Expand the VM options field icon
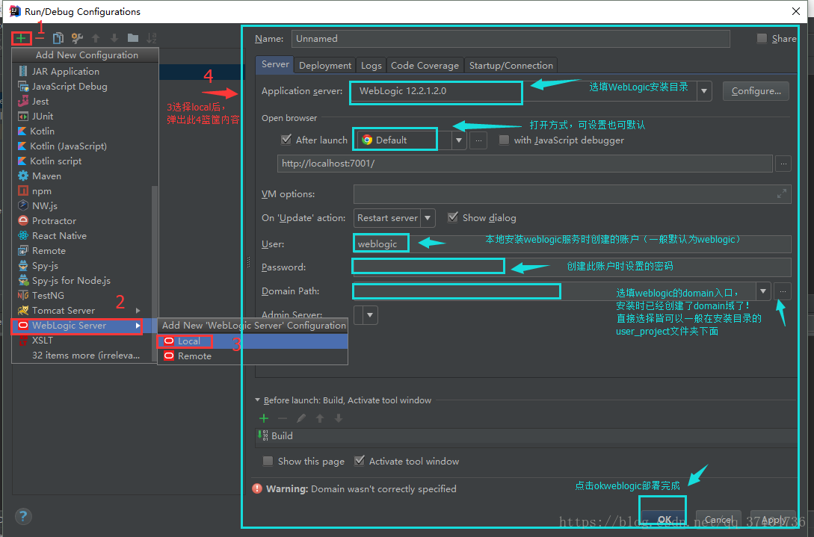Viewport: 814px width, 537px height. (781, 194)
